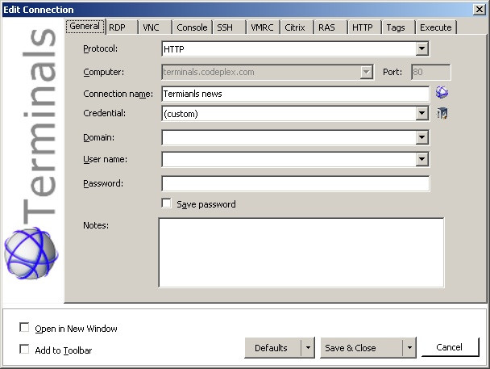Click into the Password field
Image resolution: width=490 pixels, height=369 pixels.
click(x=295, y=184)
